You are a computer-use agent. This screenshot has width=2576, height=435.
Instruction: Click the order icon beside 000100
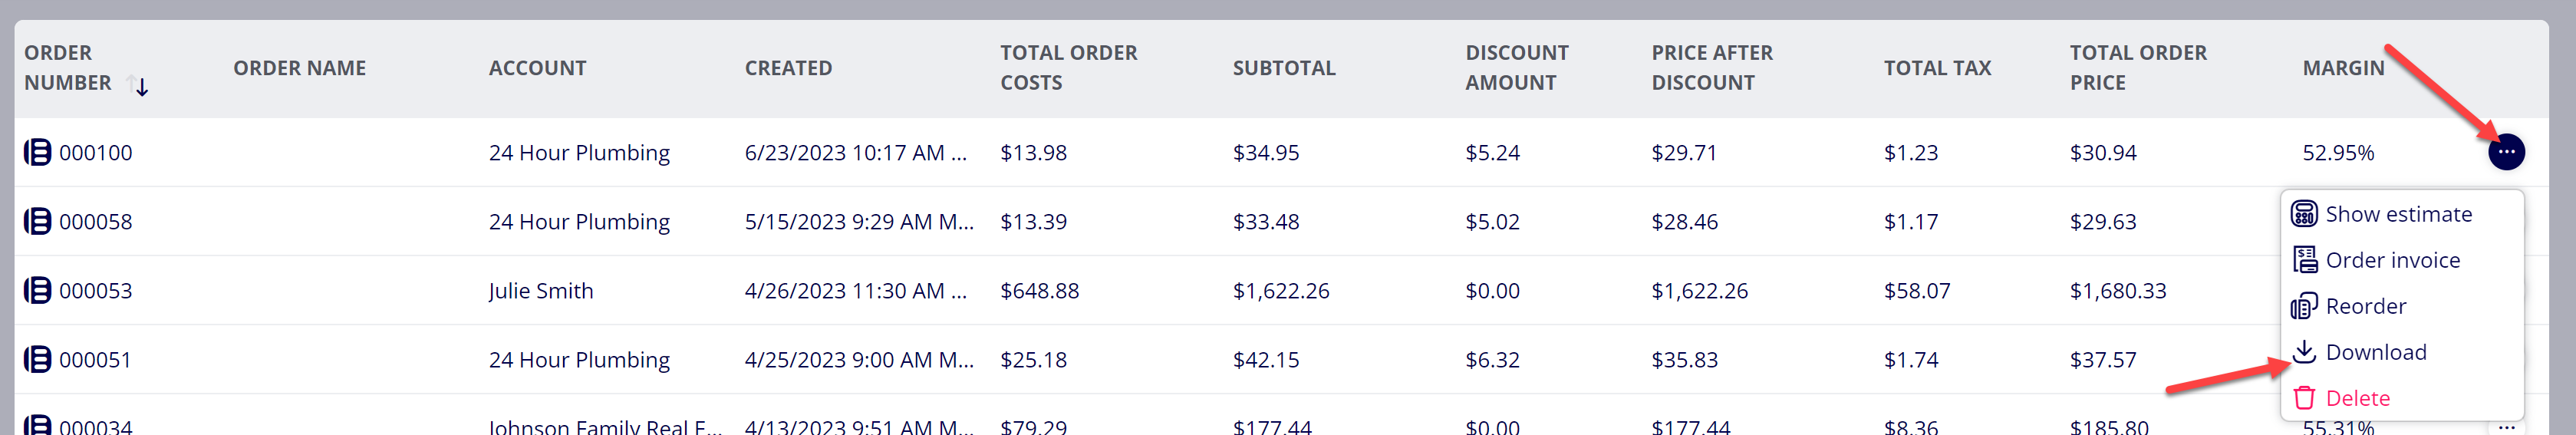37,152
